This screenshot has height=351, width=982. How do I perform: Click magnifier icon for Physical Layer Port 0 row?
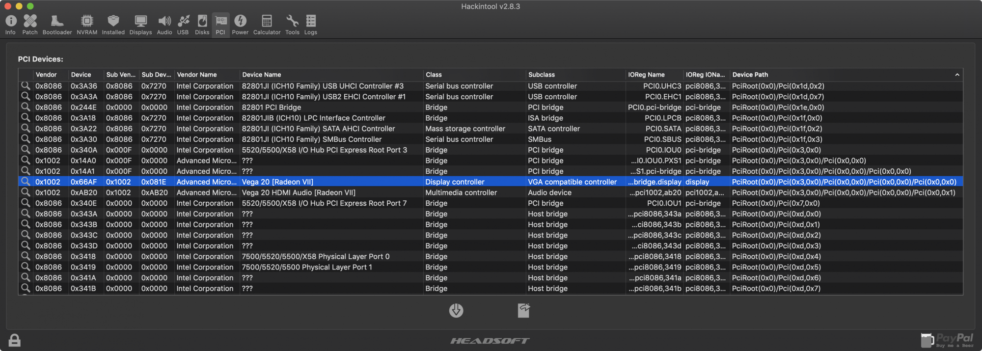[26, 256]
